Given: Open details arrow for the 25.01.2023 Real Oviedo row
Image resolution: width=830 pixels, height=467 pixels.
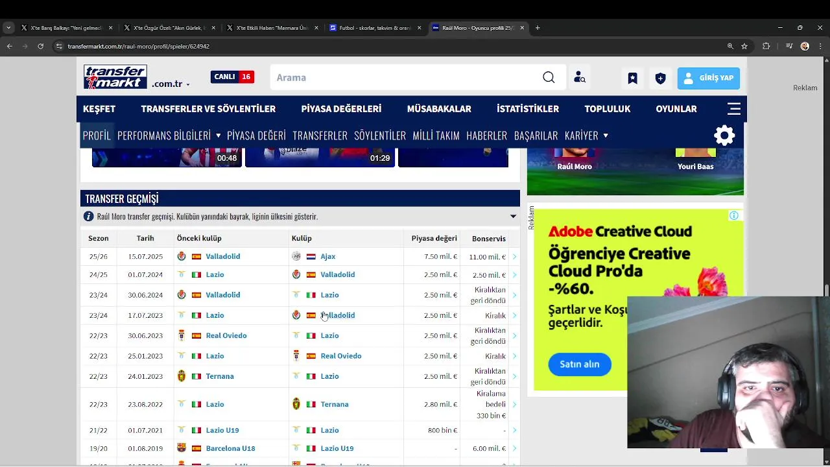Looking at the screenshot, I should tap(514, 356).
